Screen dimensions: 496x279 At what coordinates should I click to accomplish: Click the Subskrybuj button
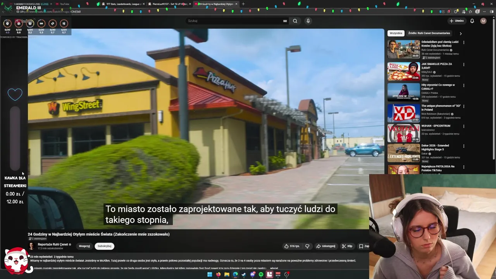[104, 246]
